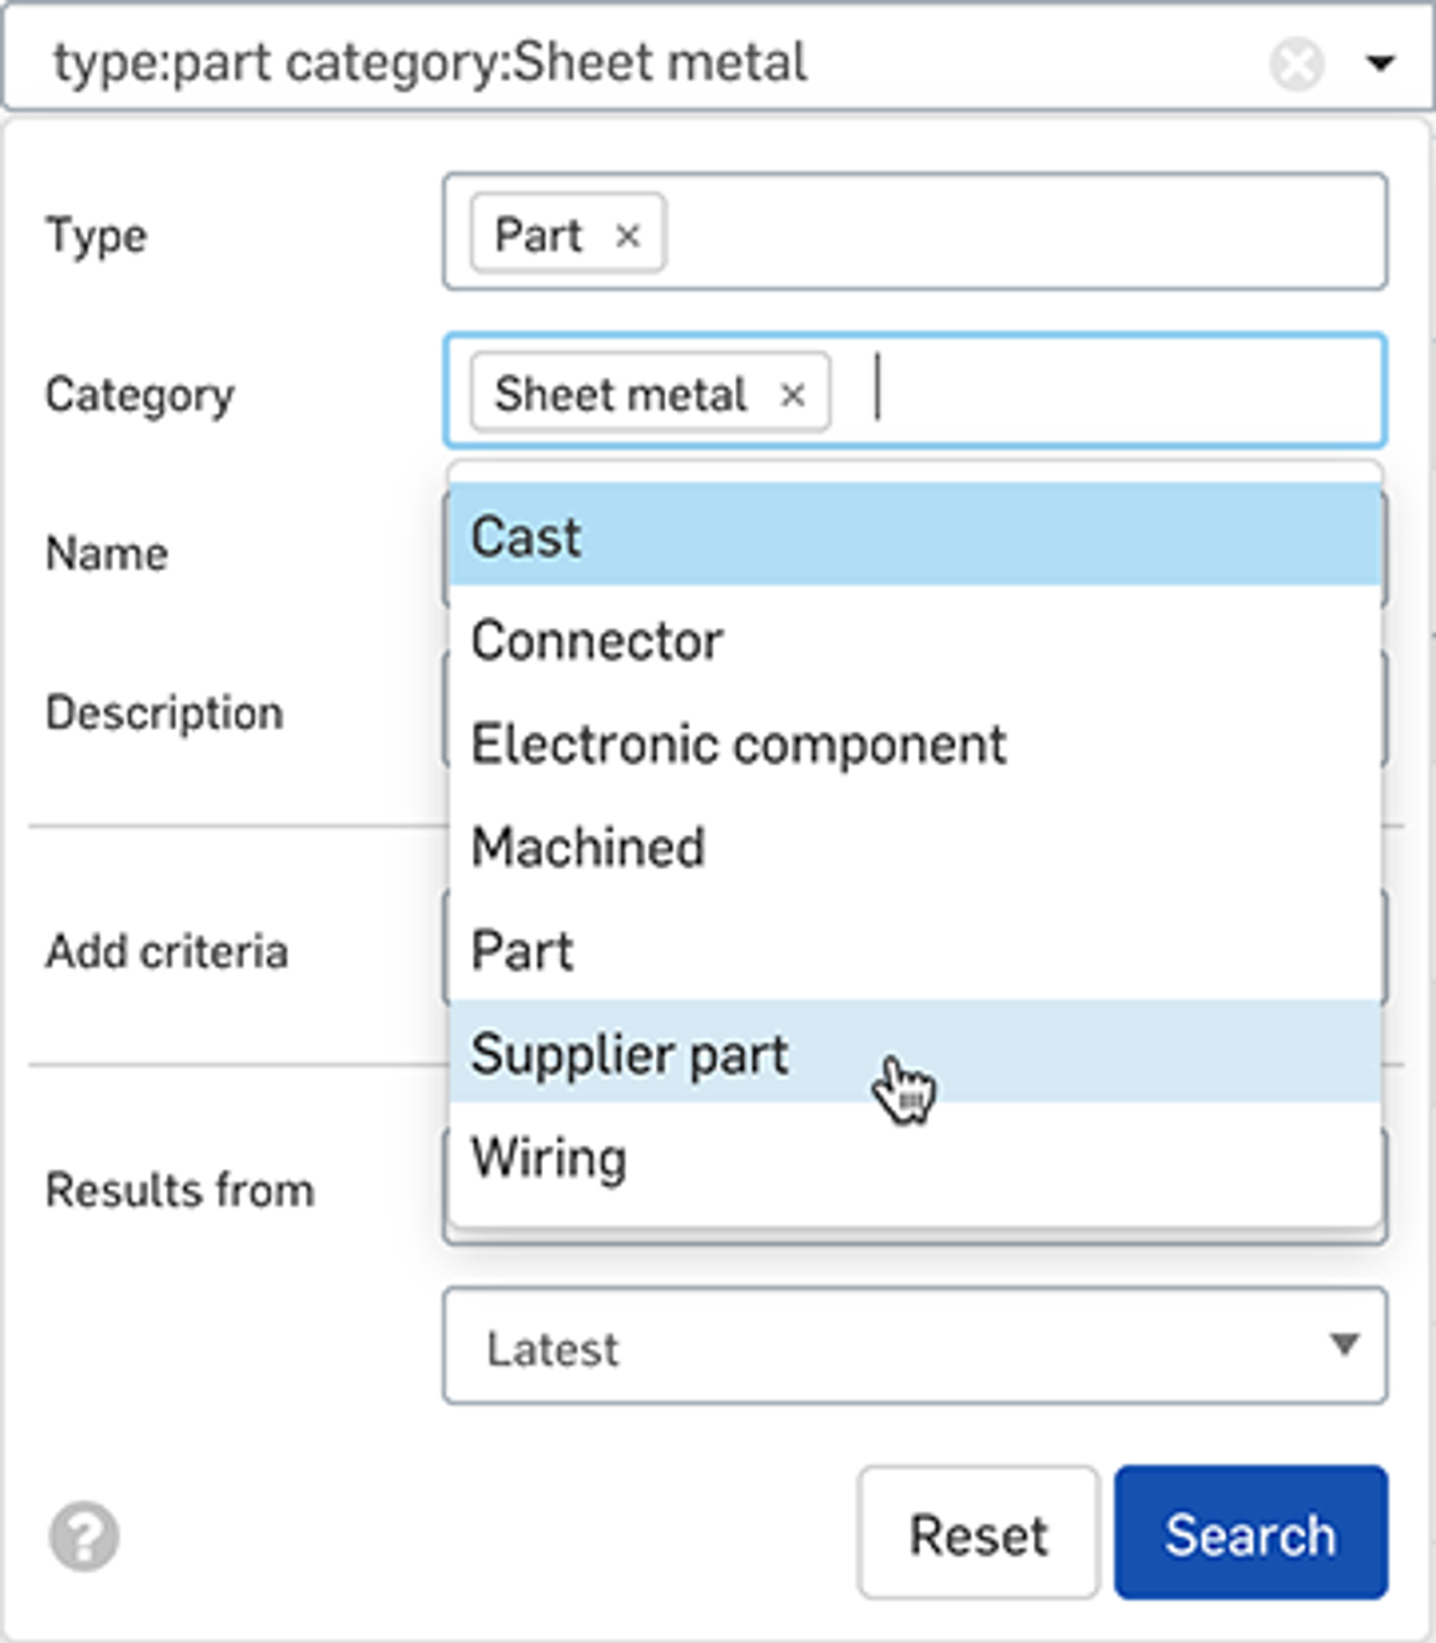Remove the Part type tag

click(x=627, y=236)
